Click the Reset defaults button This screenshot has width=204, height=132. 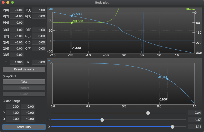(x=24, y=69)
